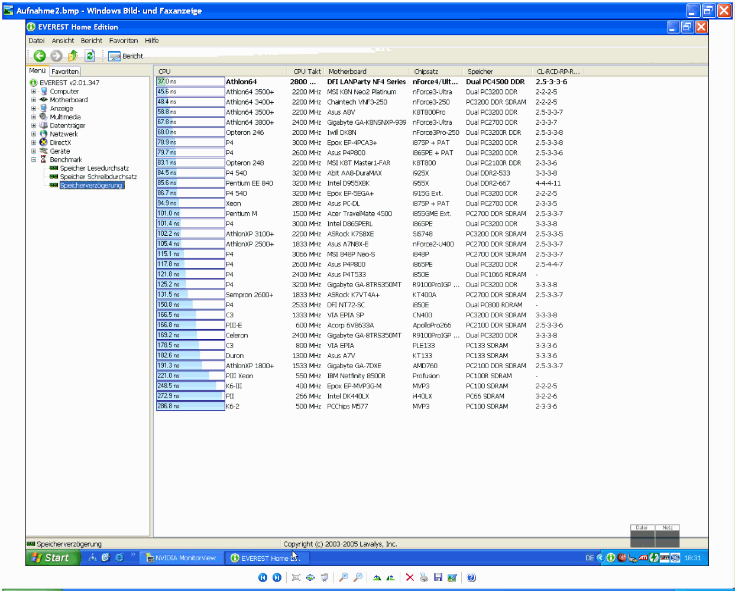Click the best fit viewer icon
This screenshot has width=735, height=591.
(x=296, y=577)
